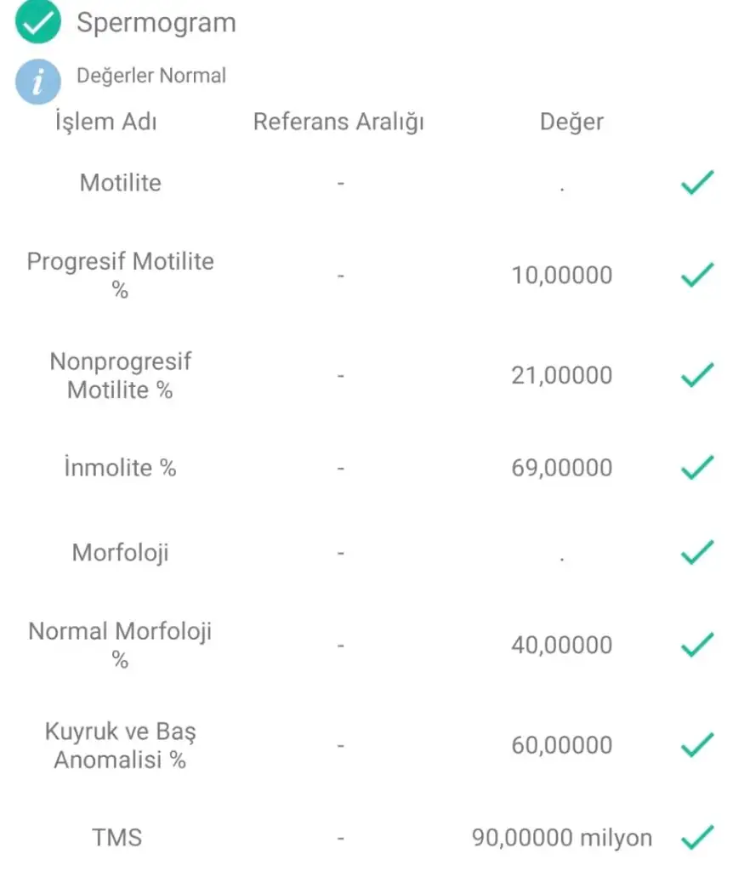Click the 'Referans Aralığı' column header
This screenshot has height=871, width=750.
point(338,122)
